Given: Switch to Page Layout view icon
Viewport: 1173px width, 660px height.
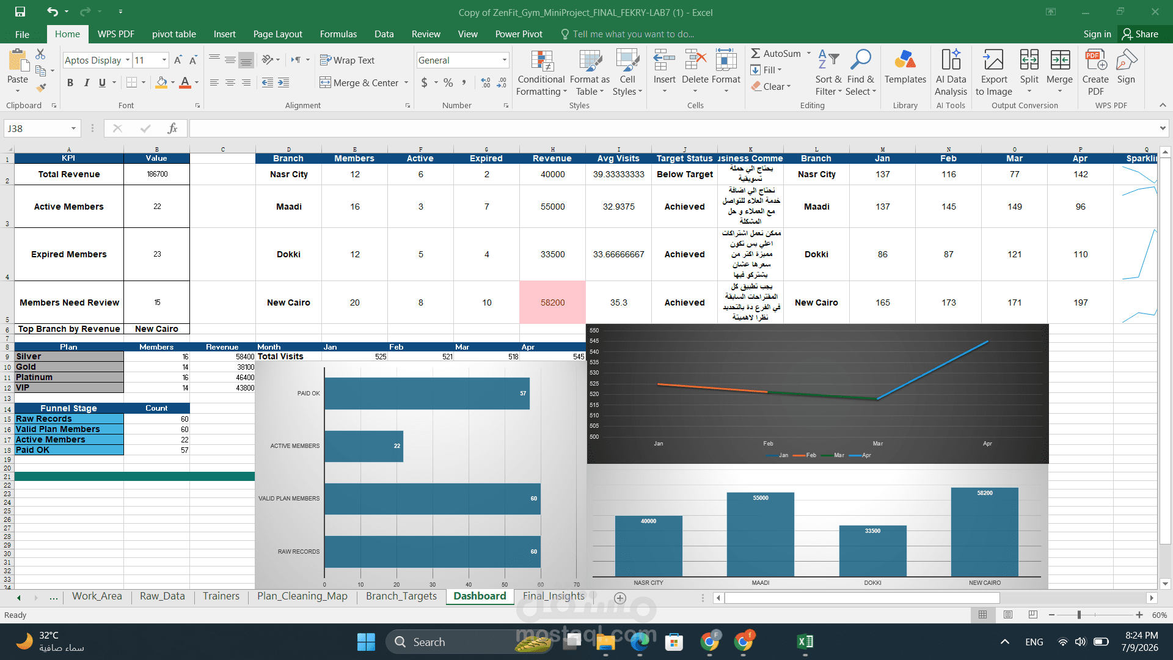Looking at the screenshot, I should click(1008, 615).
